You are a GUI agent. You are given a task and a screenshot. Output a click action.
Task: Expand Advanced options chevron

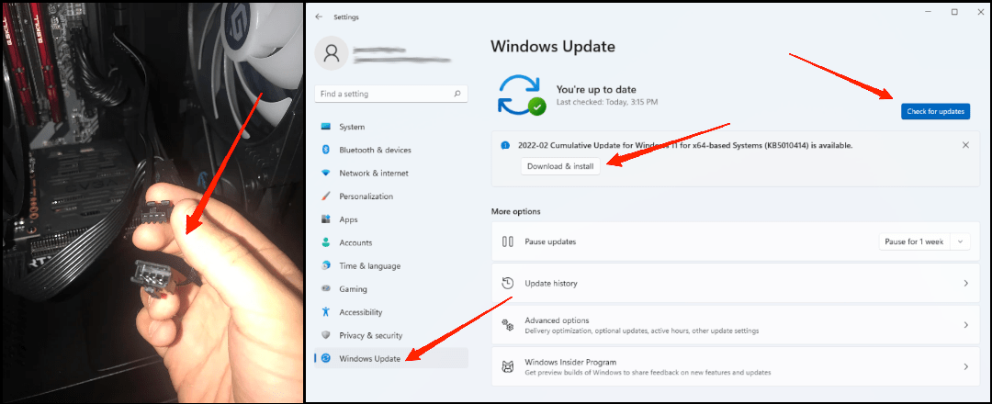[x=965, y=325]
